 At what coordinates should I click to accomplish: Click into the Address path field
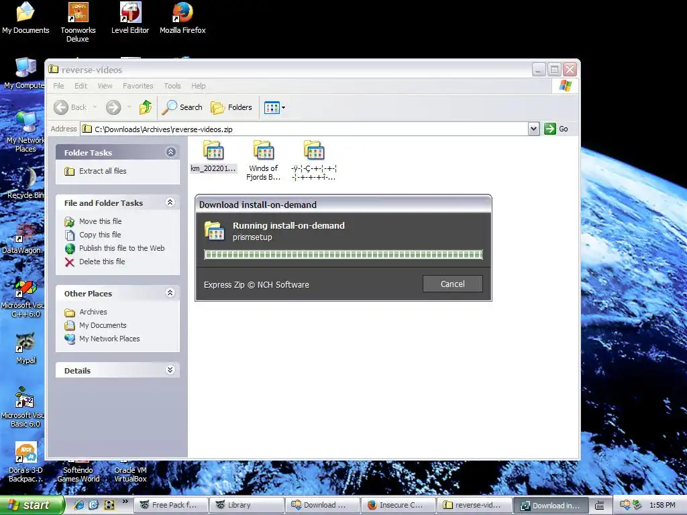pyautogui.click(x=304, y=129)
